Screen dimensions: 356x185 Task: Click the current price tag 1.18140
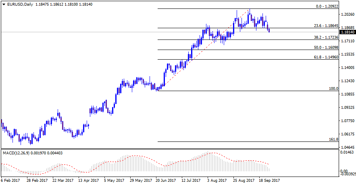(347, 32)
